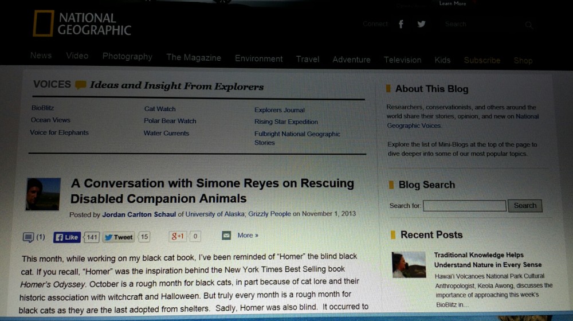The width and height of the screenshot is (573, 321).
Task: Open the Rising Star Expedition link
Action: (286, 122)
